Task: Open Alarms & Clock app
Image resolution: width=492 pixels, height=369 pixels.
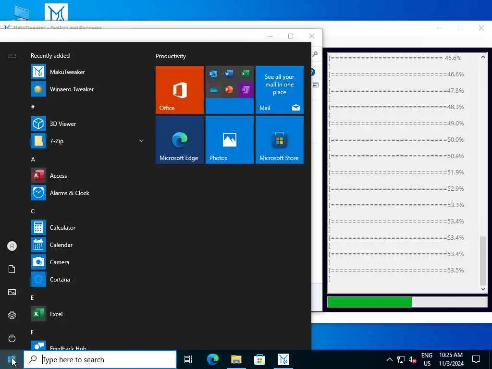Action: 87,193
